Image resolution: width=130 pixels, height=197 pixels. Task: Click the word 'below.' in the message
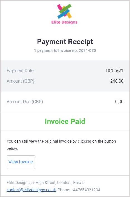12,148
